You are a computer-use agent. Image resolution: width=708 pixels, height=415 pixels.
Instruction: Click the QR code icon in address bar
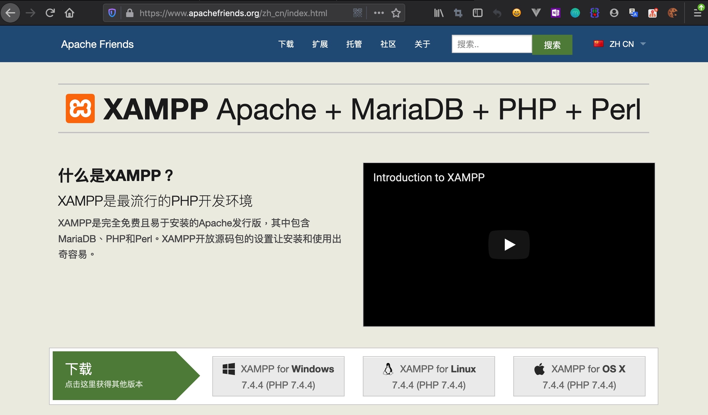tap(357, 13)
